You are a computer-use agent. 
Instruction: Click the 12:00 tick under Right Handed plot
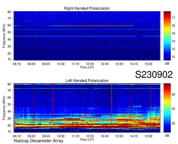(x=90, y=64)
